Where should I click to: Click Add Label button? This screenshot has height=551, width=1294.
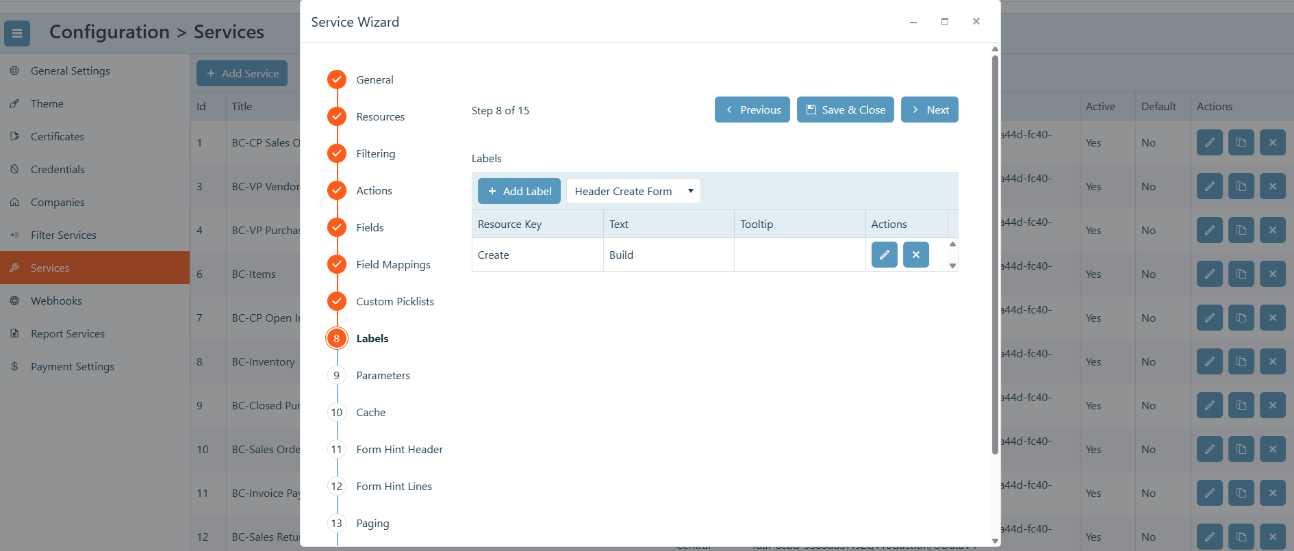click(x=519, y=191)
